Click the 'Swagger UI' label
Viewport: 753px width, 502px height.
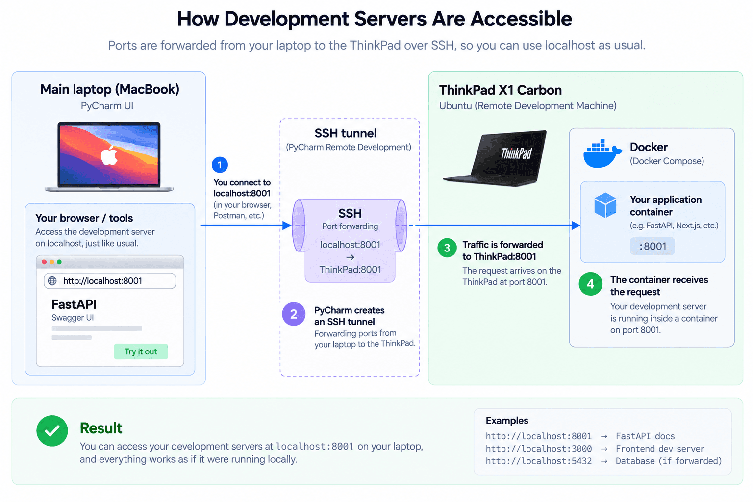73,318
